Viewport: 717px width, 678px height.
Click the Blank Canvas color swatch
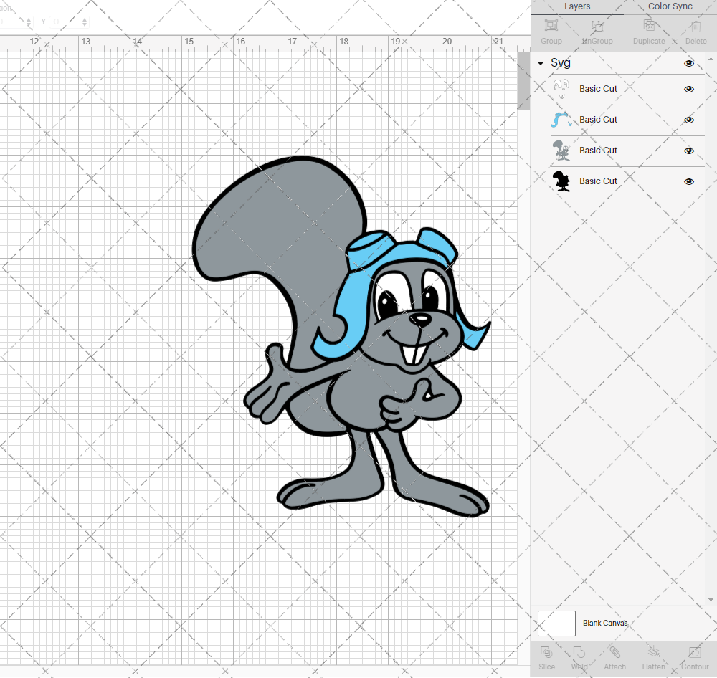click(x=556, y=623)
